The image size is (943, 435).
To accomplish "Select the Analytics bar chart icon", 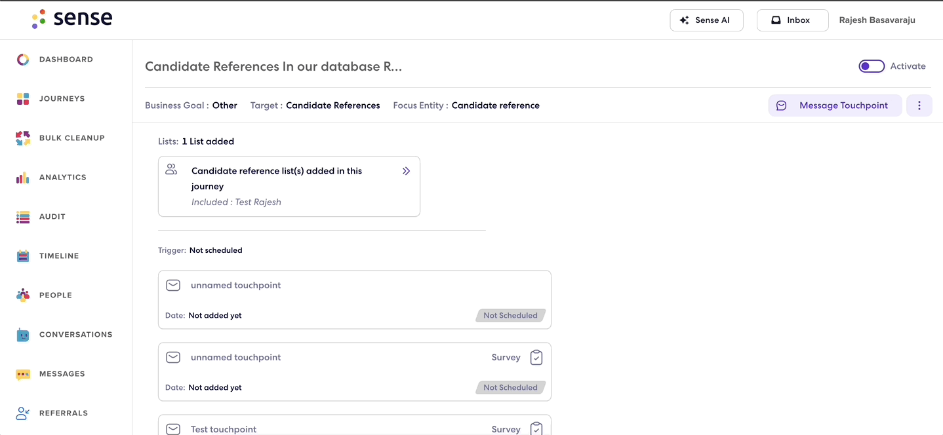I will (23, 178).
